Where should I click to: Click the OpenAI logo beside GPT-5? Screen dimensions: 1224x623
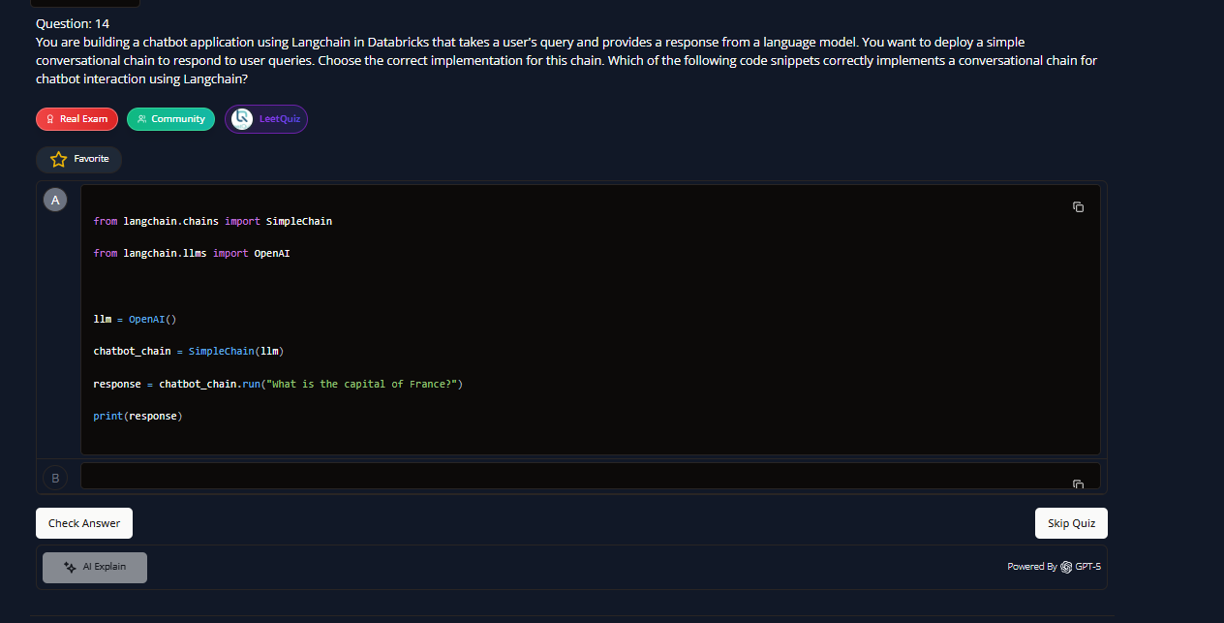pos(1066,567)
